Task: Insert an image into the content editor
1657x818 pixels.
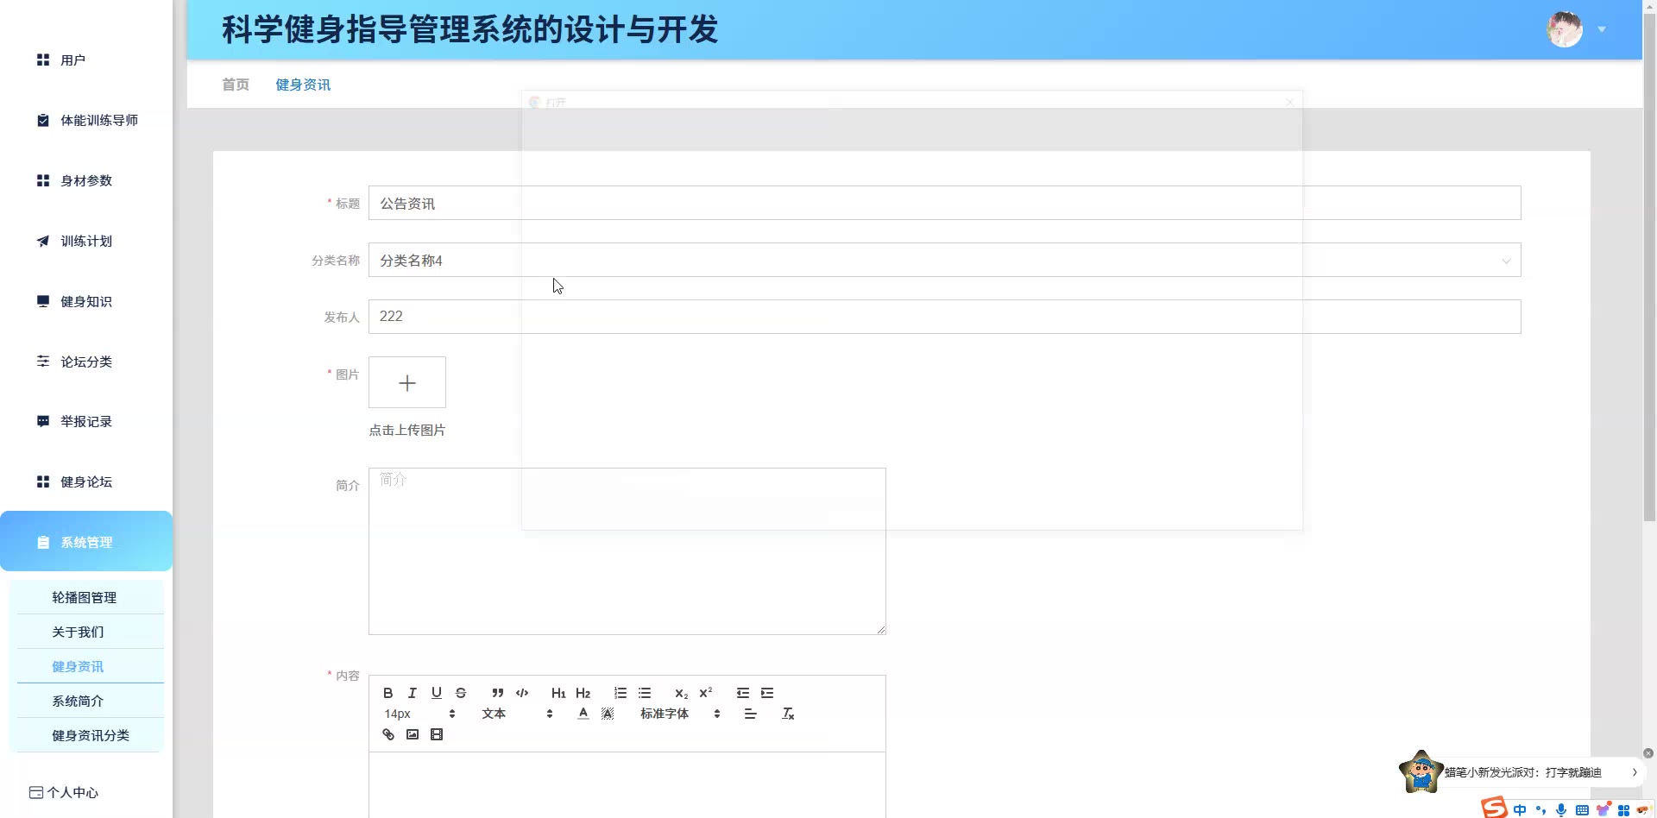Action: click(x=413, y=734)
